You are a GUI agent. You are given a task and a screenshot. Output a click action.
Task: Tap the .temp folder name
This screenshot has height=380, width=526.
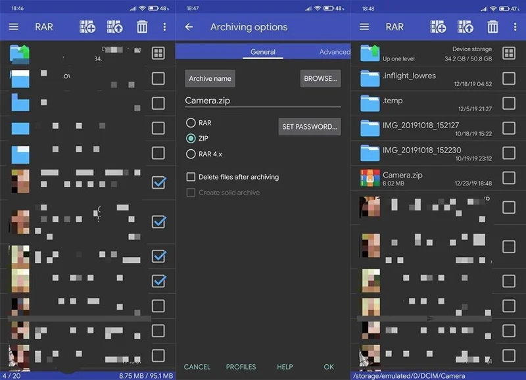393,101
